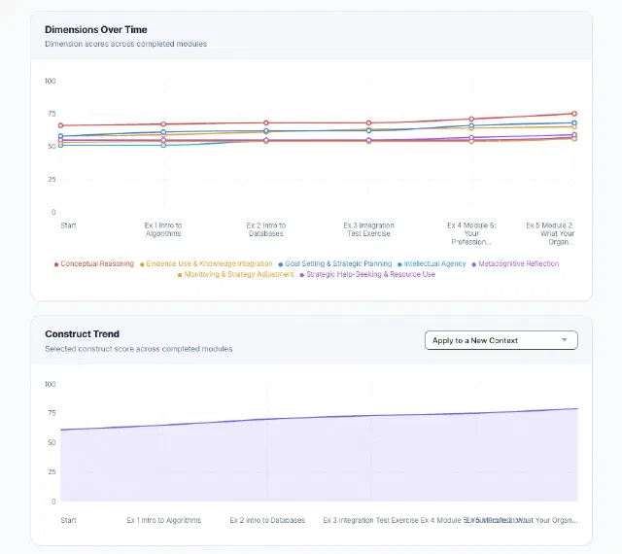Toggle Strategic Help-Seeking & Resource Use legend

(x=367, y=275)
